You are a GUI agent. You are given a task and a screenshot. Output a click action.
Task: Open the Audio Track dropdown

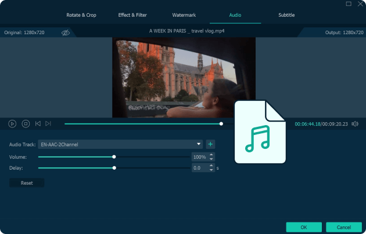(x=120, y=144)
